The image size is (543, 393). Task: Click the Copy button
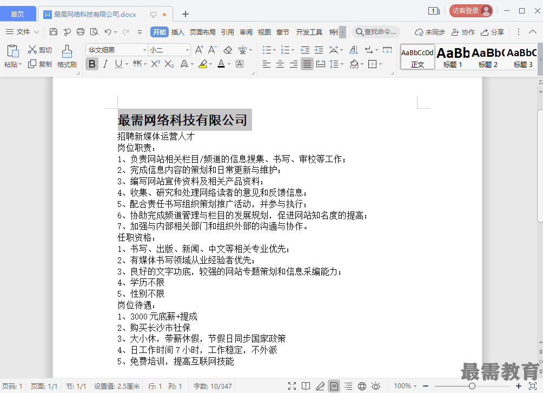point(40,64)
